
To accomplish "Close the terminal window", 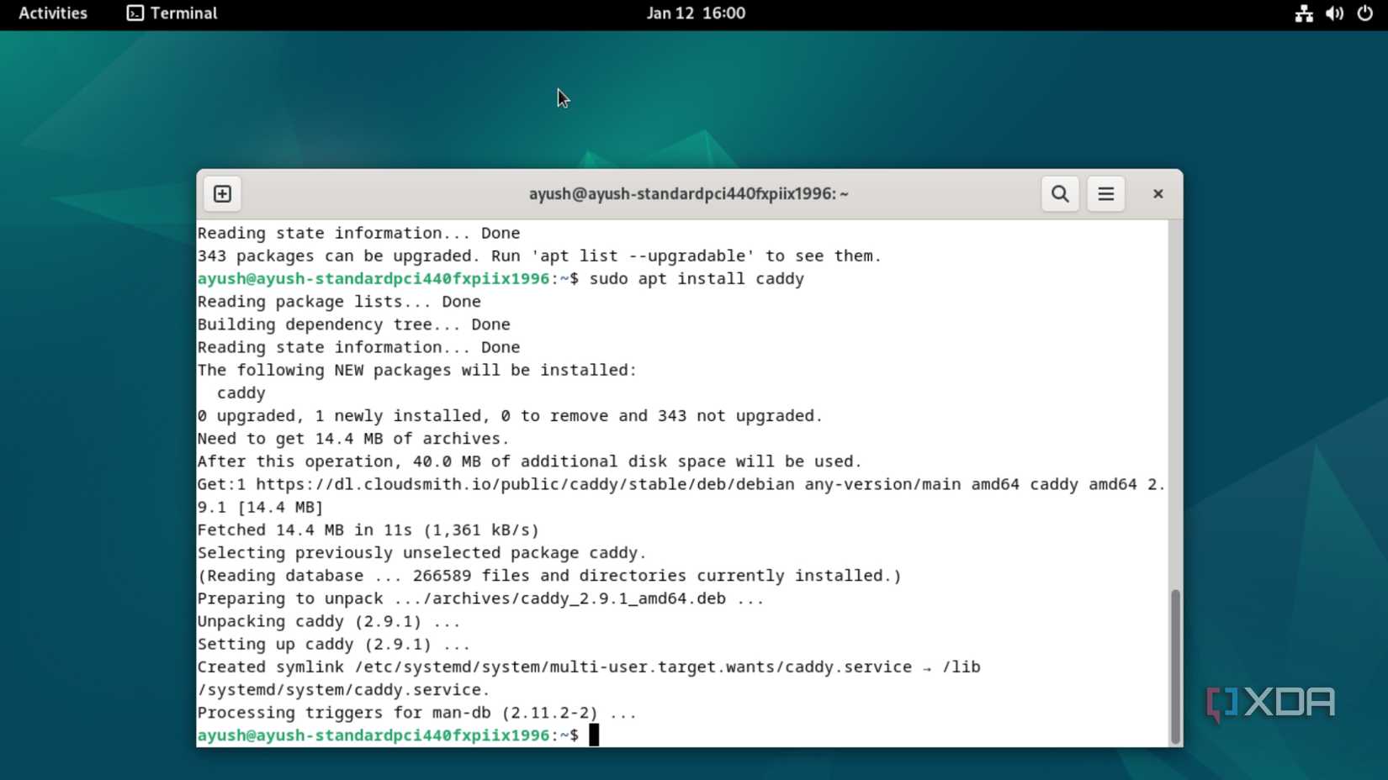I will tap(1158, 193).
